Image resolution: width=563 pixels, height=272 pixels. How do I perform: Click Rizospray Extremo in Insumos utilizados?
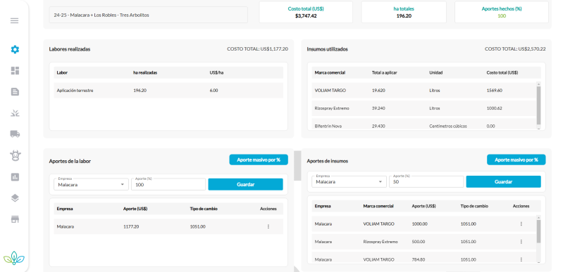click(332, 108)
